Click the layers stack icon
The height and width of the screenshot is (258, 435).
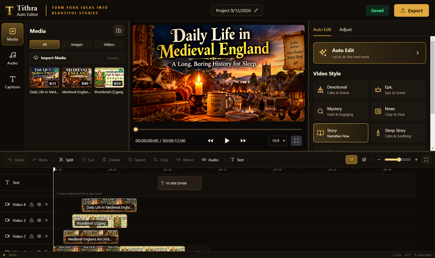[x=364, y=160]
